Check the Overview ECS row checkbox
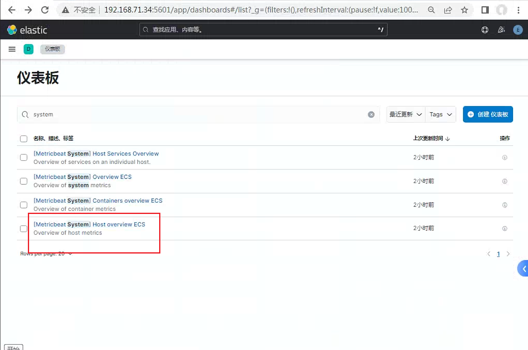Screen dimensions: 528x350 tap(24, 181)
